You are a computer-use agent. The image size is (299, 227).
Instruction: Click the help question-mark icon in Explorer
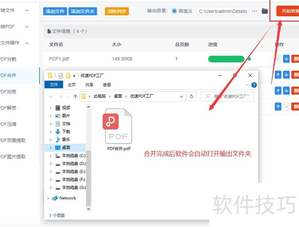tap(255, 84)
